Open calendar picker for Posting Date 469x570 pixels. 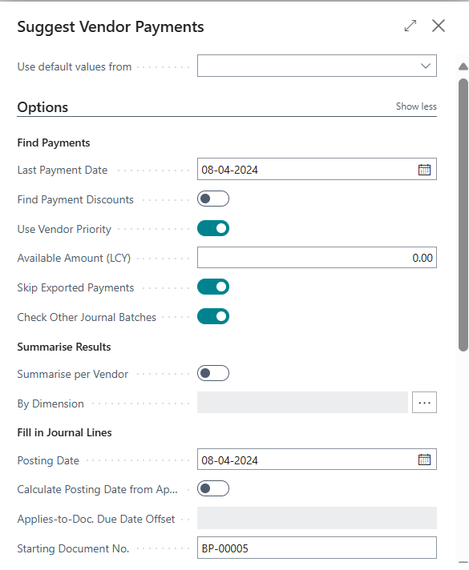click(424, 460)
